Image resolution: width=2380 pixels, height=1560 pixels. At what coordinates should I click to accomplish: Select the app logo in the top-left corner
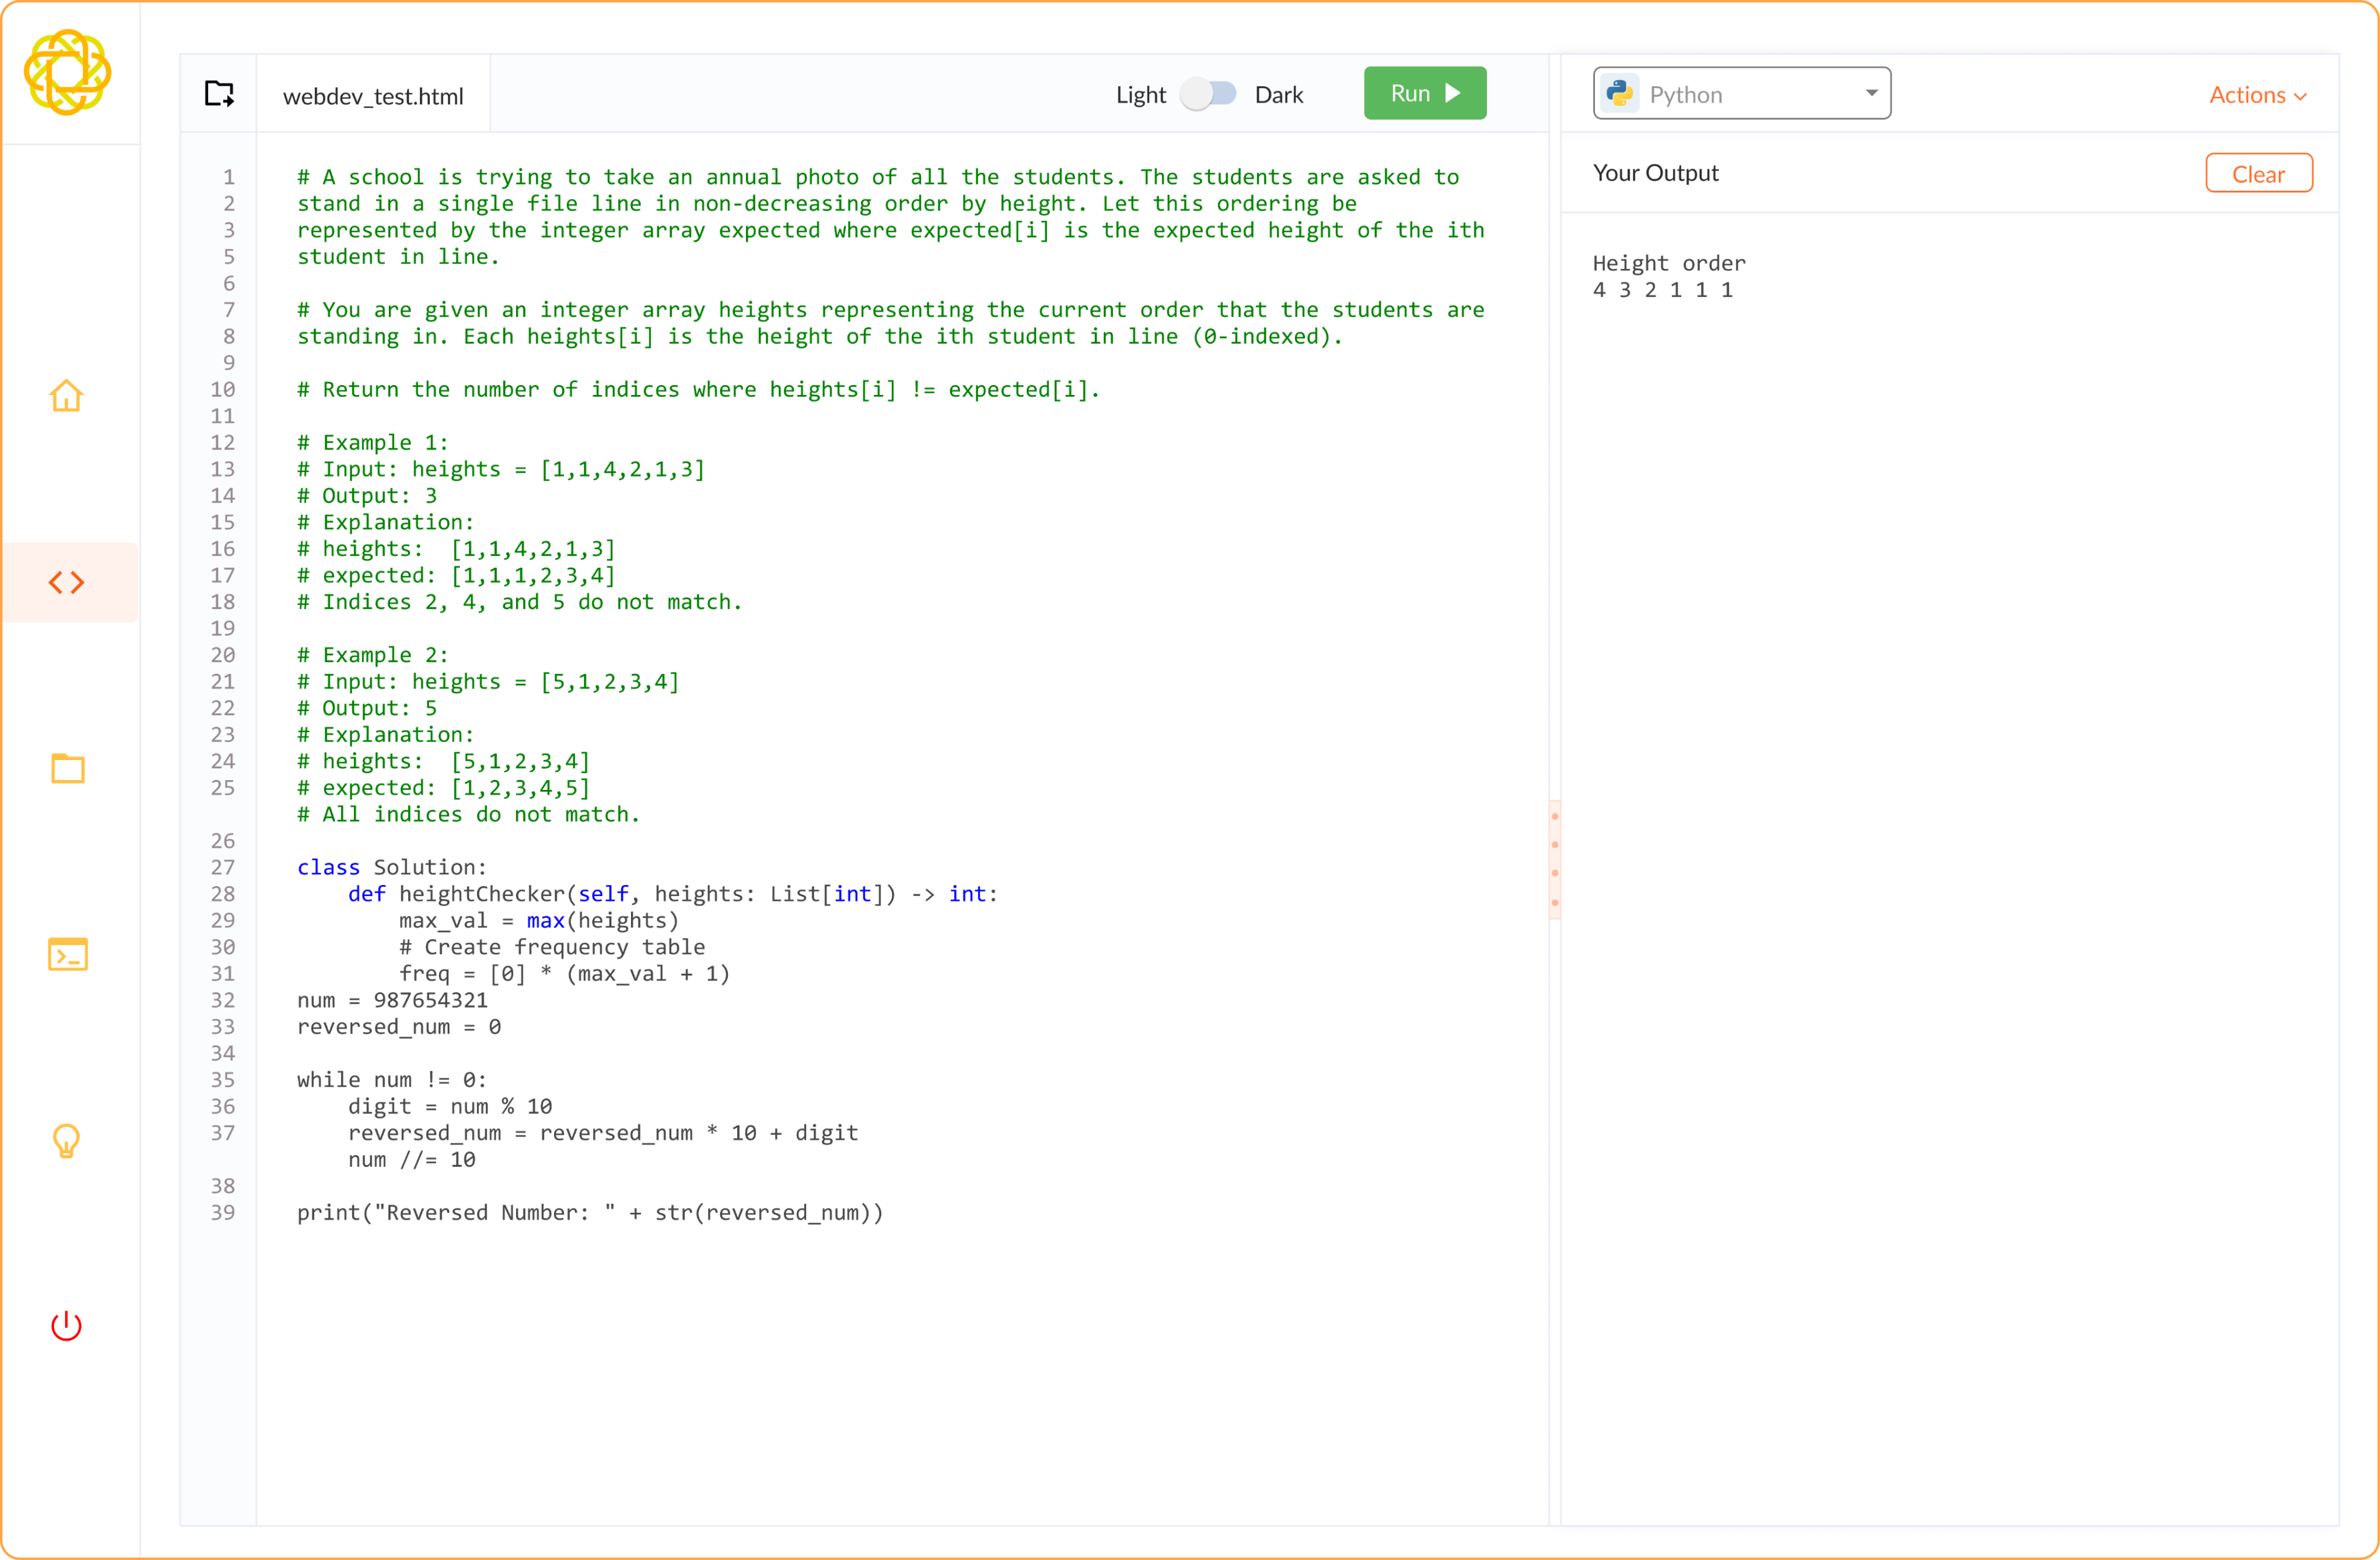68,73
